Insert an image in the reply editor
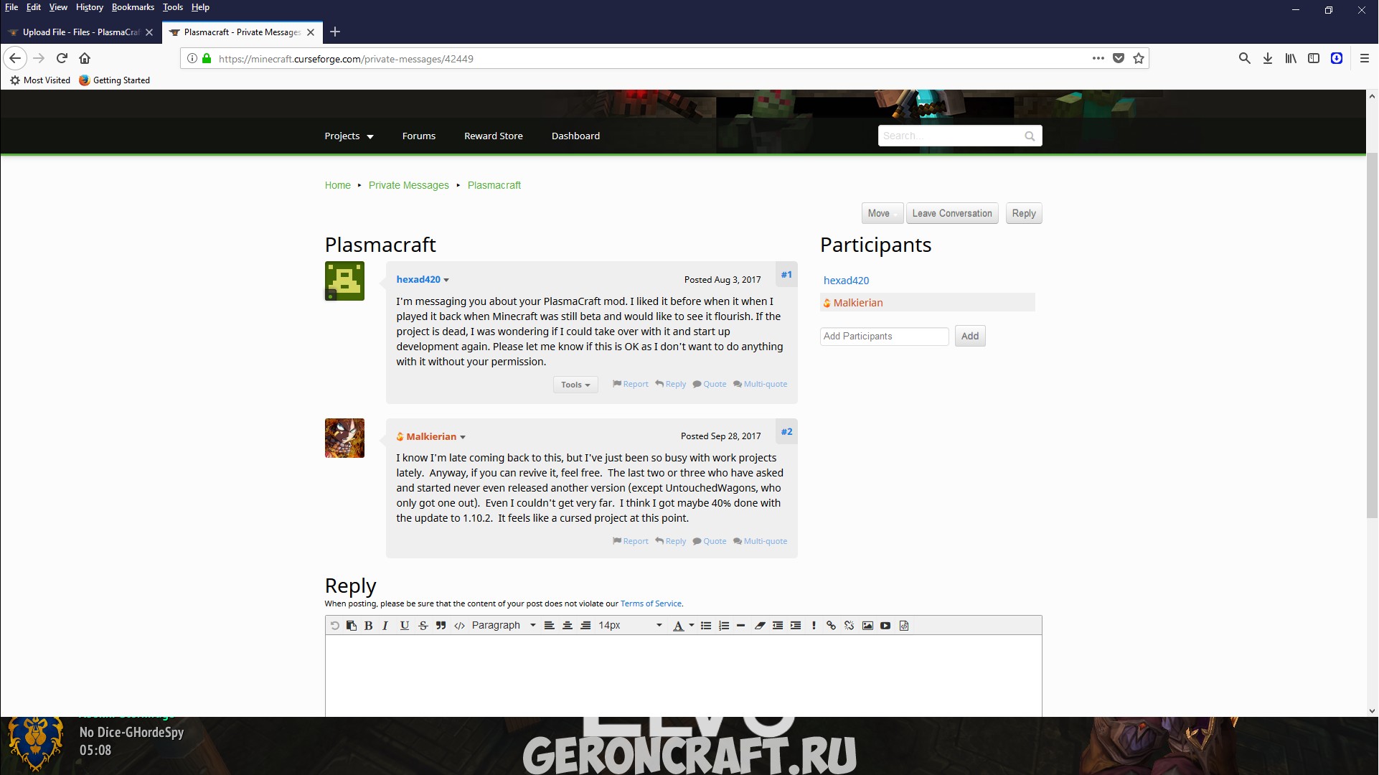The width and height of the screenshot is (1379, 775). point(867,626)
